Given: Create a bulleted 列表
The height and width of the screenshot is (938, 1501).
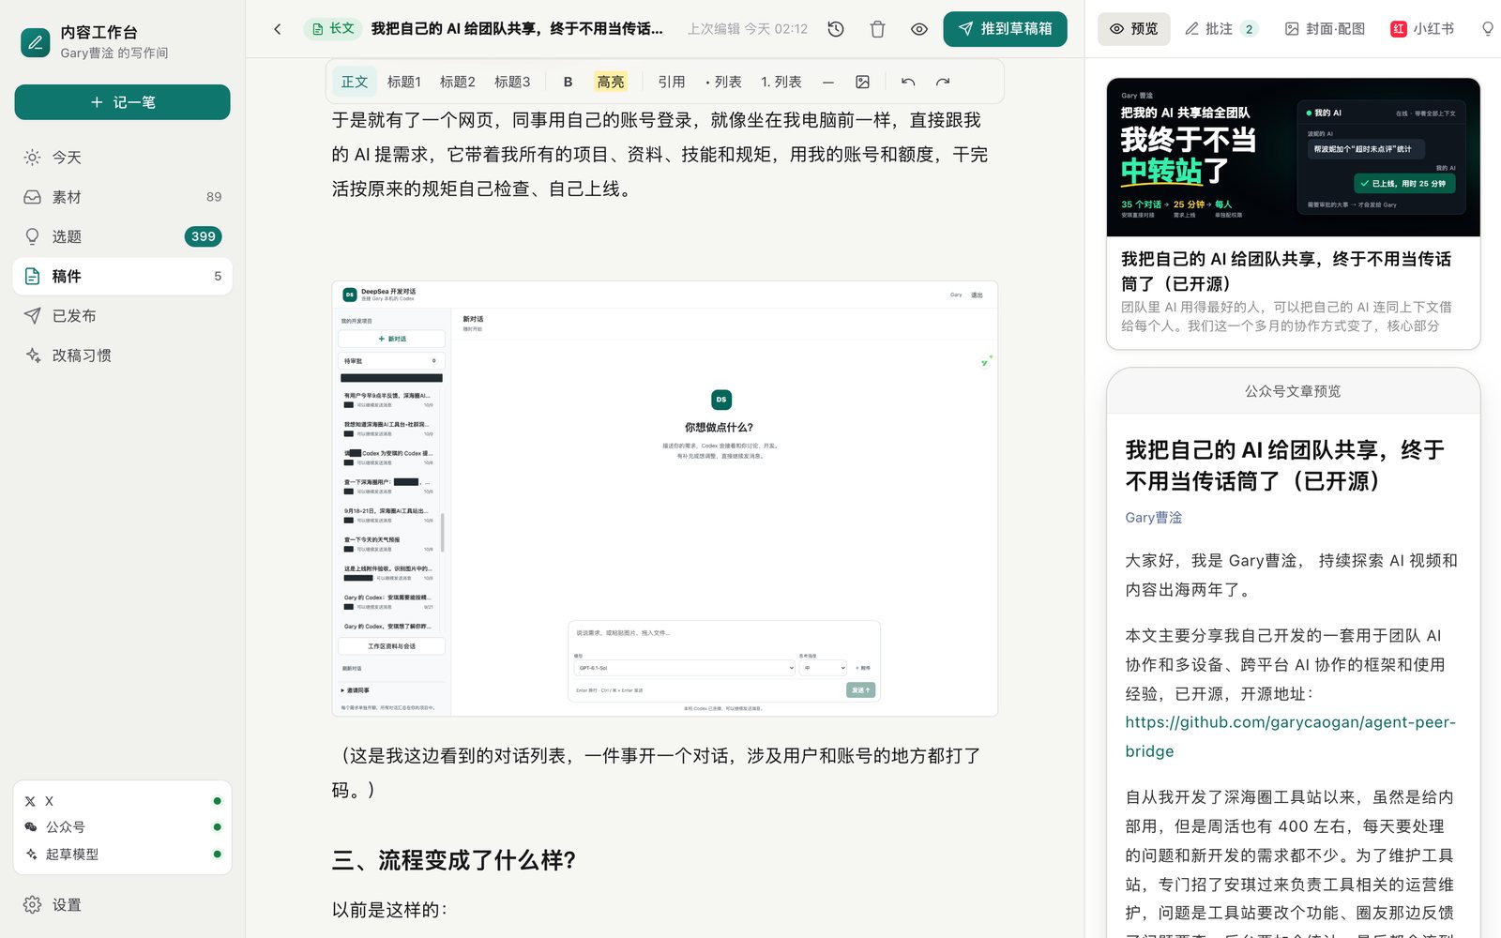Looking at the screenshot, I should click(x=723, y=82).
